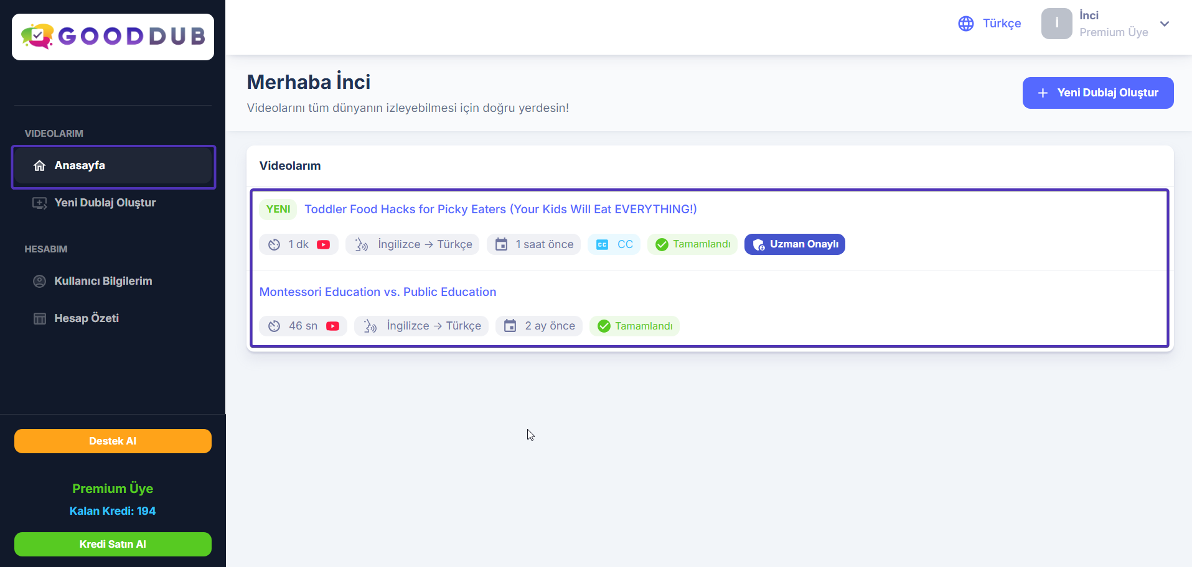Image resolution: width=1192 pixels, height=567 pixels.
Task: Click the orange Destek Al button
Action: (x=113, y=441)
